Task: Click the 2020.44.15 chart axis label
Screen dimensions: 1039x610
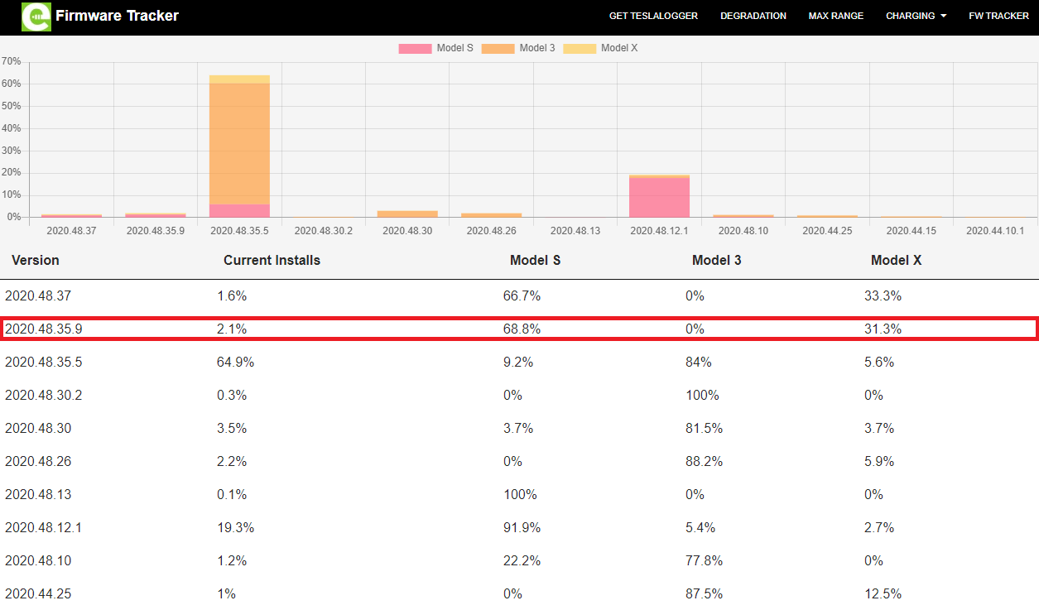Action: point(911,231)
